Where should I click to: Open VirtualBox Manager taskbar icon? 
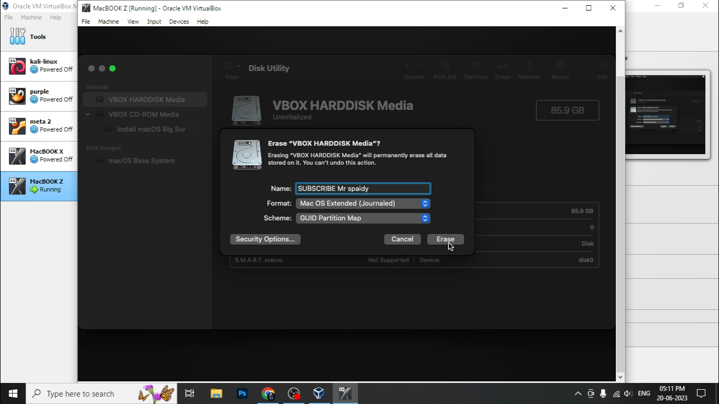[319, 393]
